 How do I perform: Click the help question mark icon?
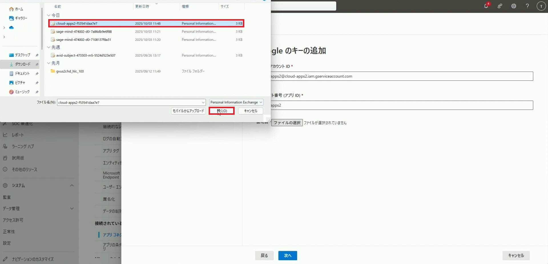pos(527,6)
